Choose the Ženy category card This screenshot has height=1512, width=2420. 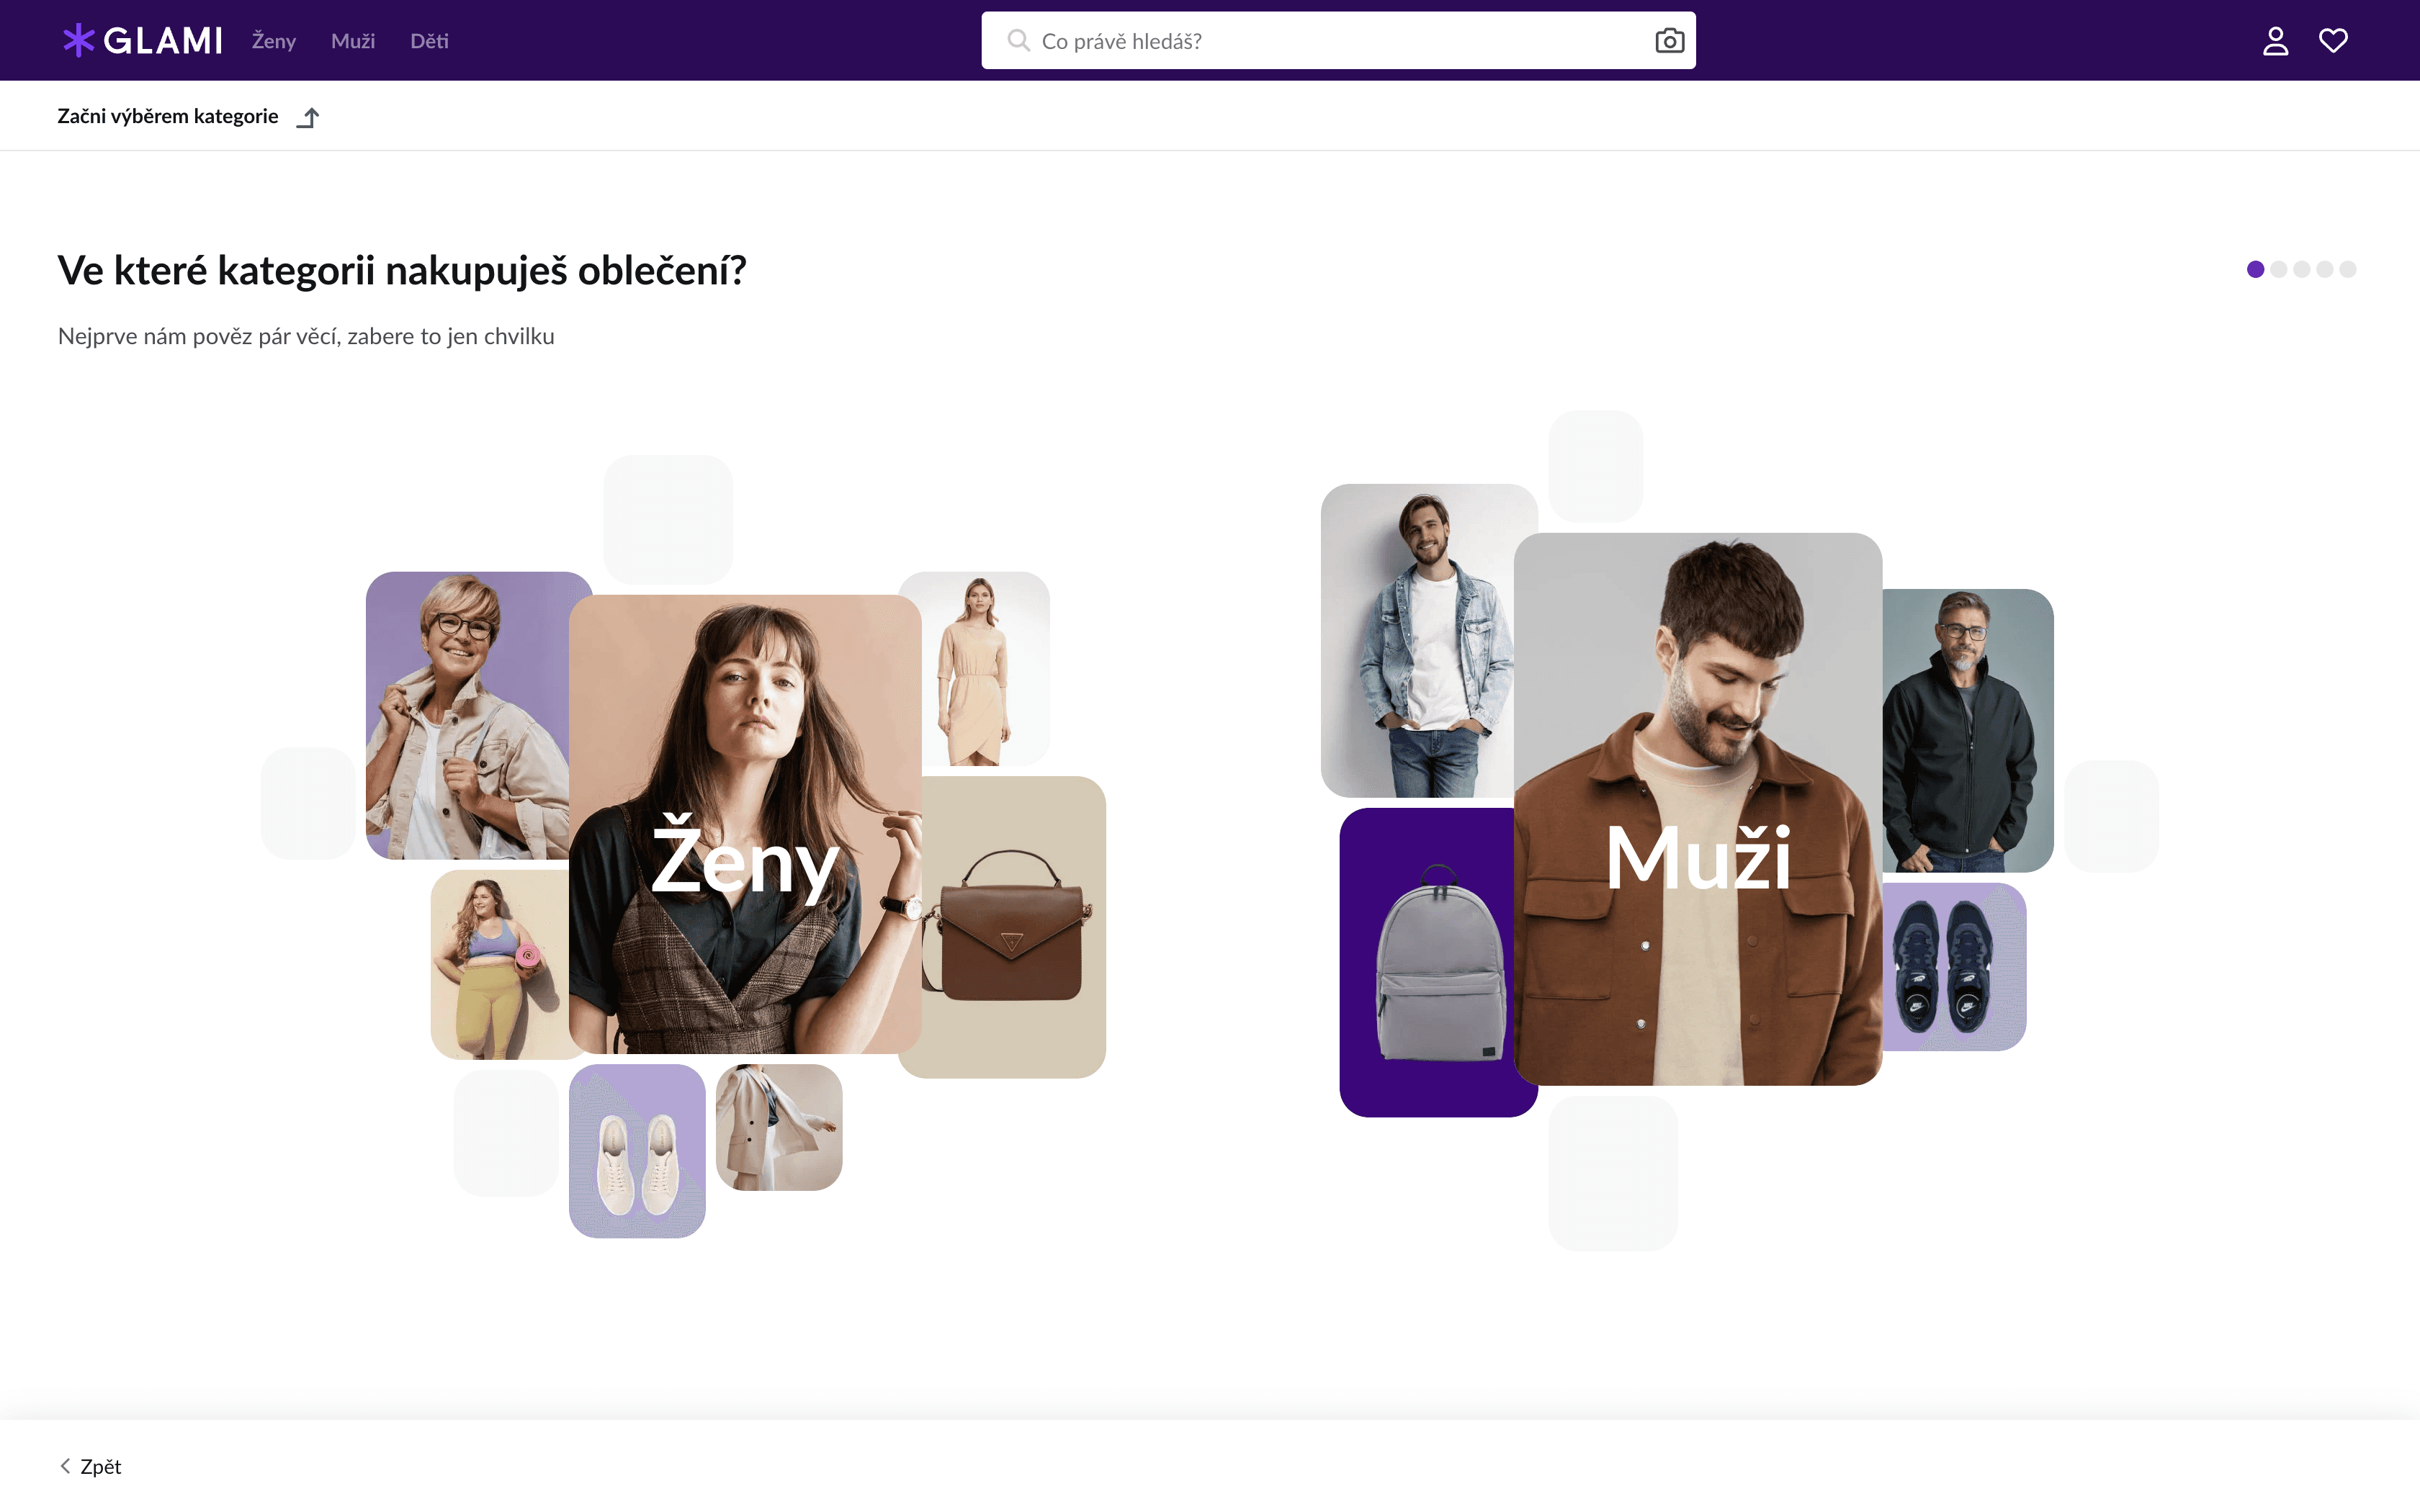click(745, 824)
